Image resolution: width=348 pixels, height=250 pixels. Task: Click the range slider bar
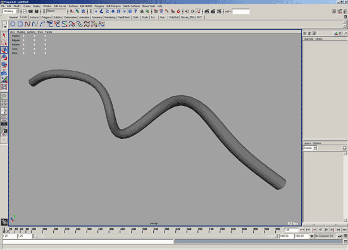(x=155, y=236)
